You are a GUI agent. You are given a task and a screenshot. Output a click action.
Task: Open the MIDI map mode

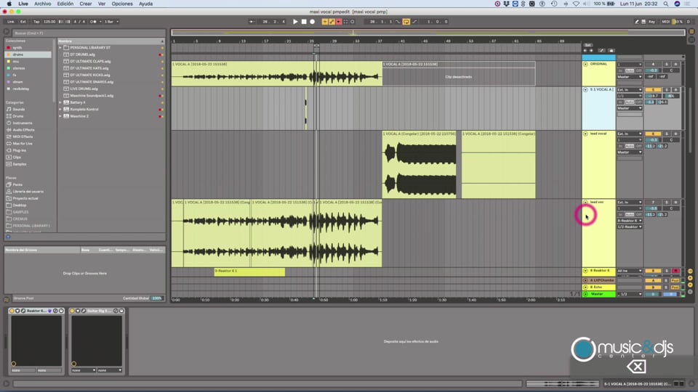click(x=665, y=21)
